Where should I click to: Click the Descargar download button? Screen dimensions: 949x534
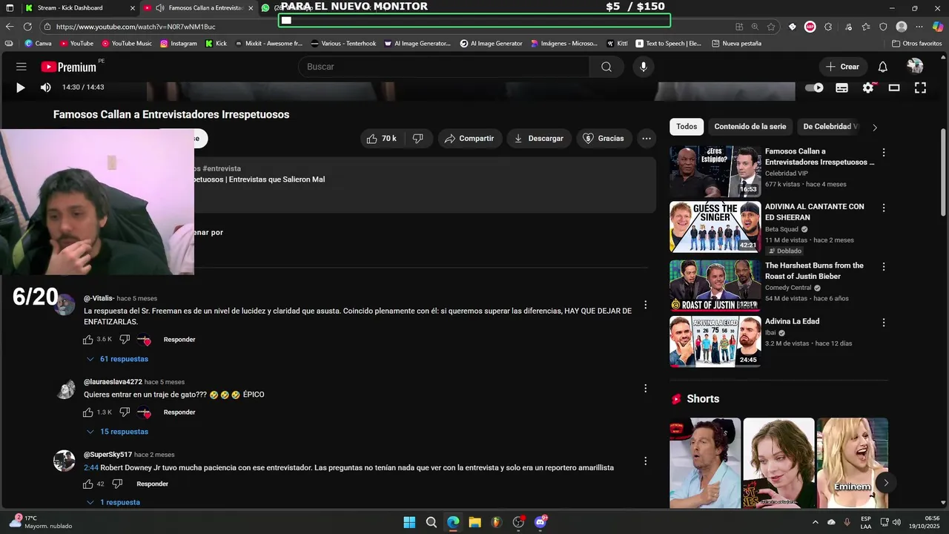(539, 139)
